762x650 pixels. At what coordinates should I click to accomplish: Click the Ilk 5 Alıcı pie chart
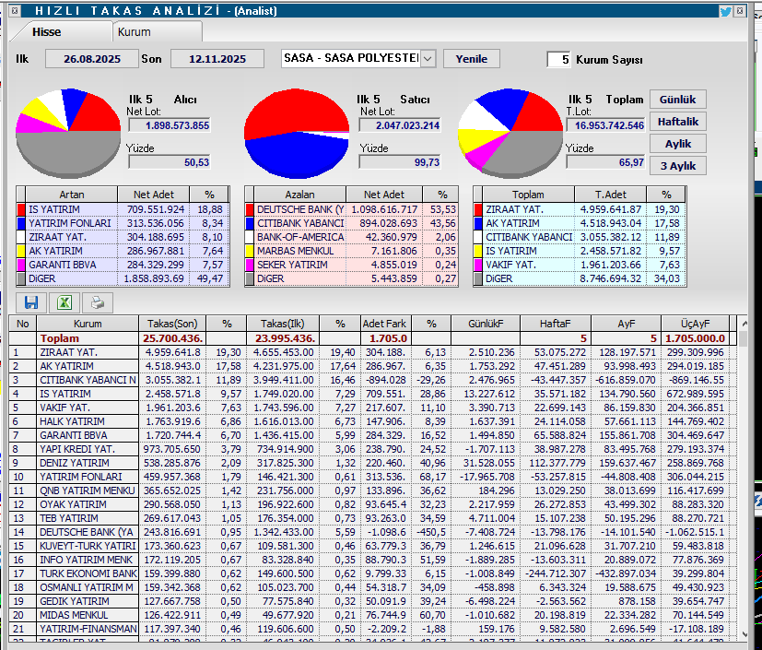(69, 131)
